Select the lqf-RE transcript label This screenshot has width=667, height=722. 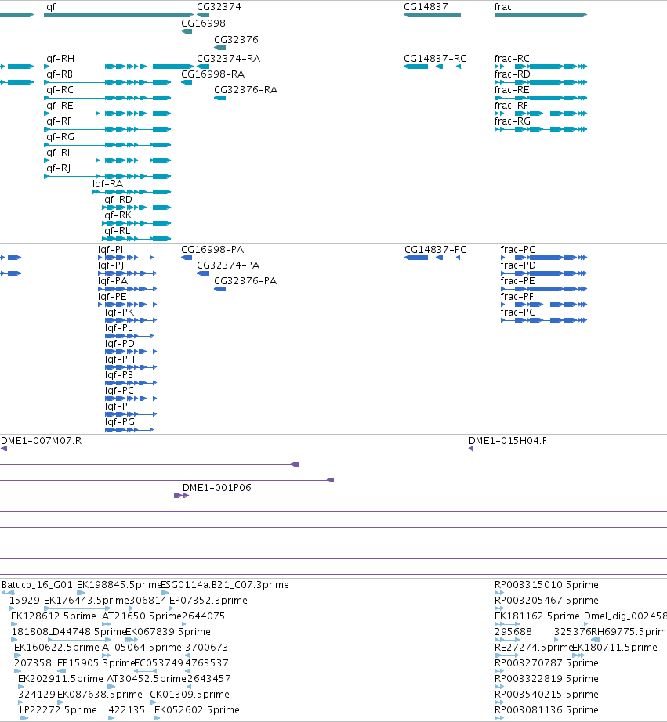(59, 106)
